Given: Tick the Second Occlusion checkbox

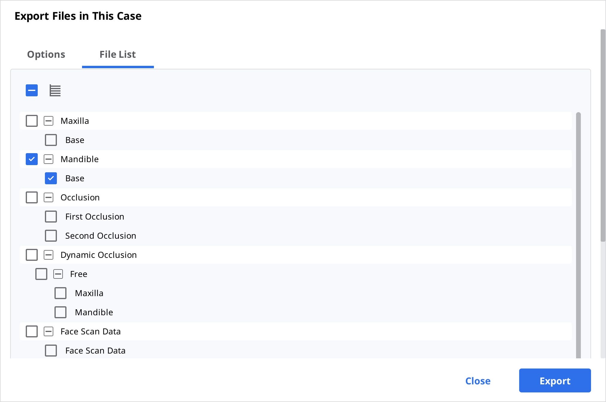Looking at the screenshot, I should pyautogui.click(x=51, y=236).
